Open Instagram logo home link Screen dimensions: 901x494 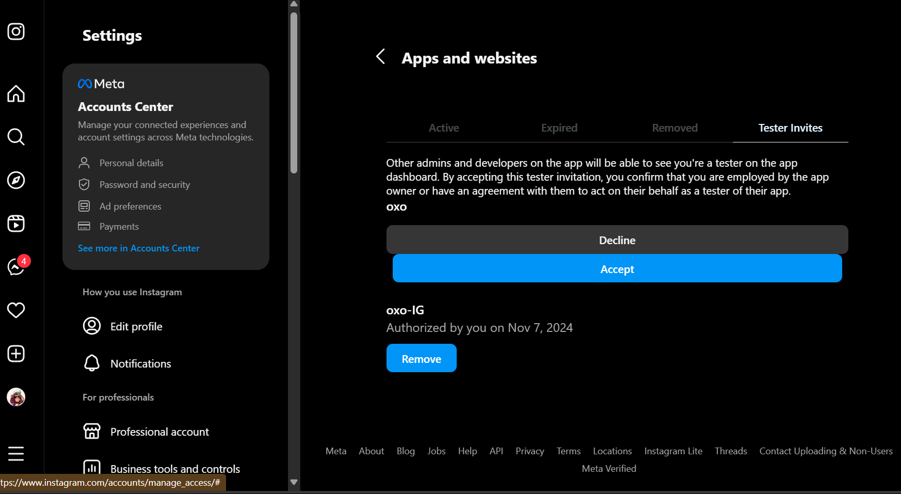[x=16, y=31]
